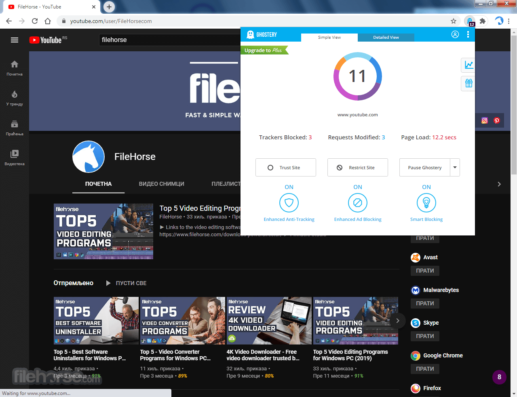517x397 pixels.
Task: Click the purple 8 badge
Action: [x=499, y=377]
